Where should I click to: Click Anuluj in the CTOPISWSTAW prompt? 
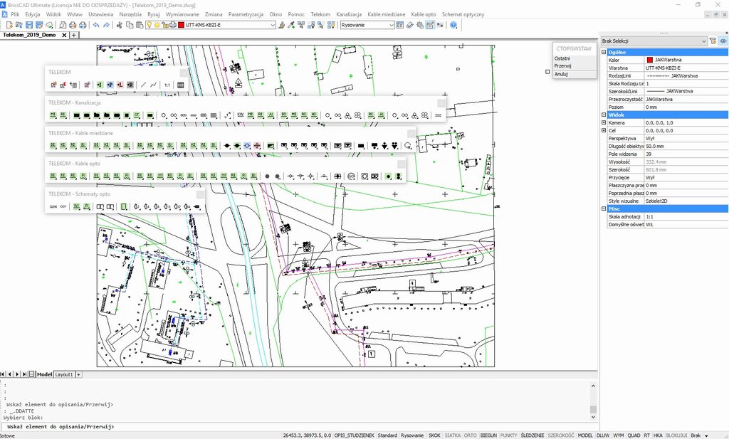(562, 74)
